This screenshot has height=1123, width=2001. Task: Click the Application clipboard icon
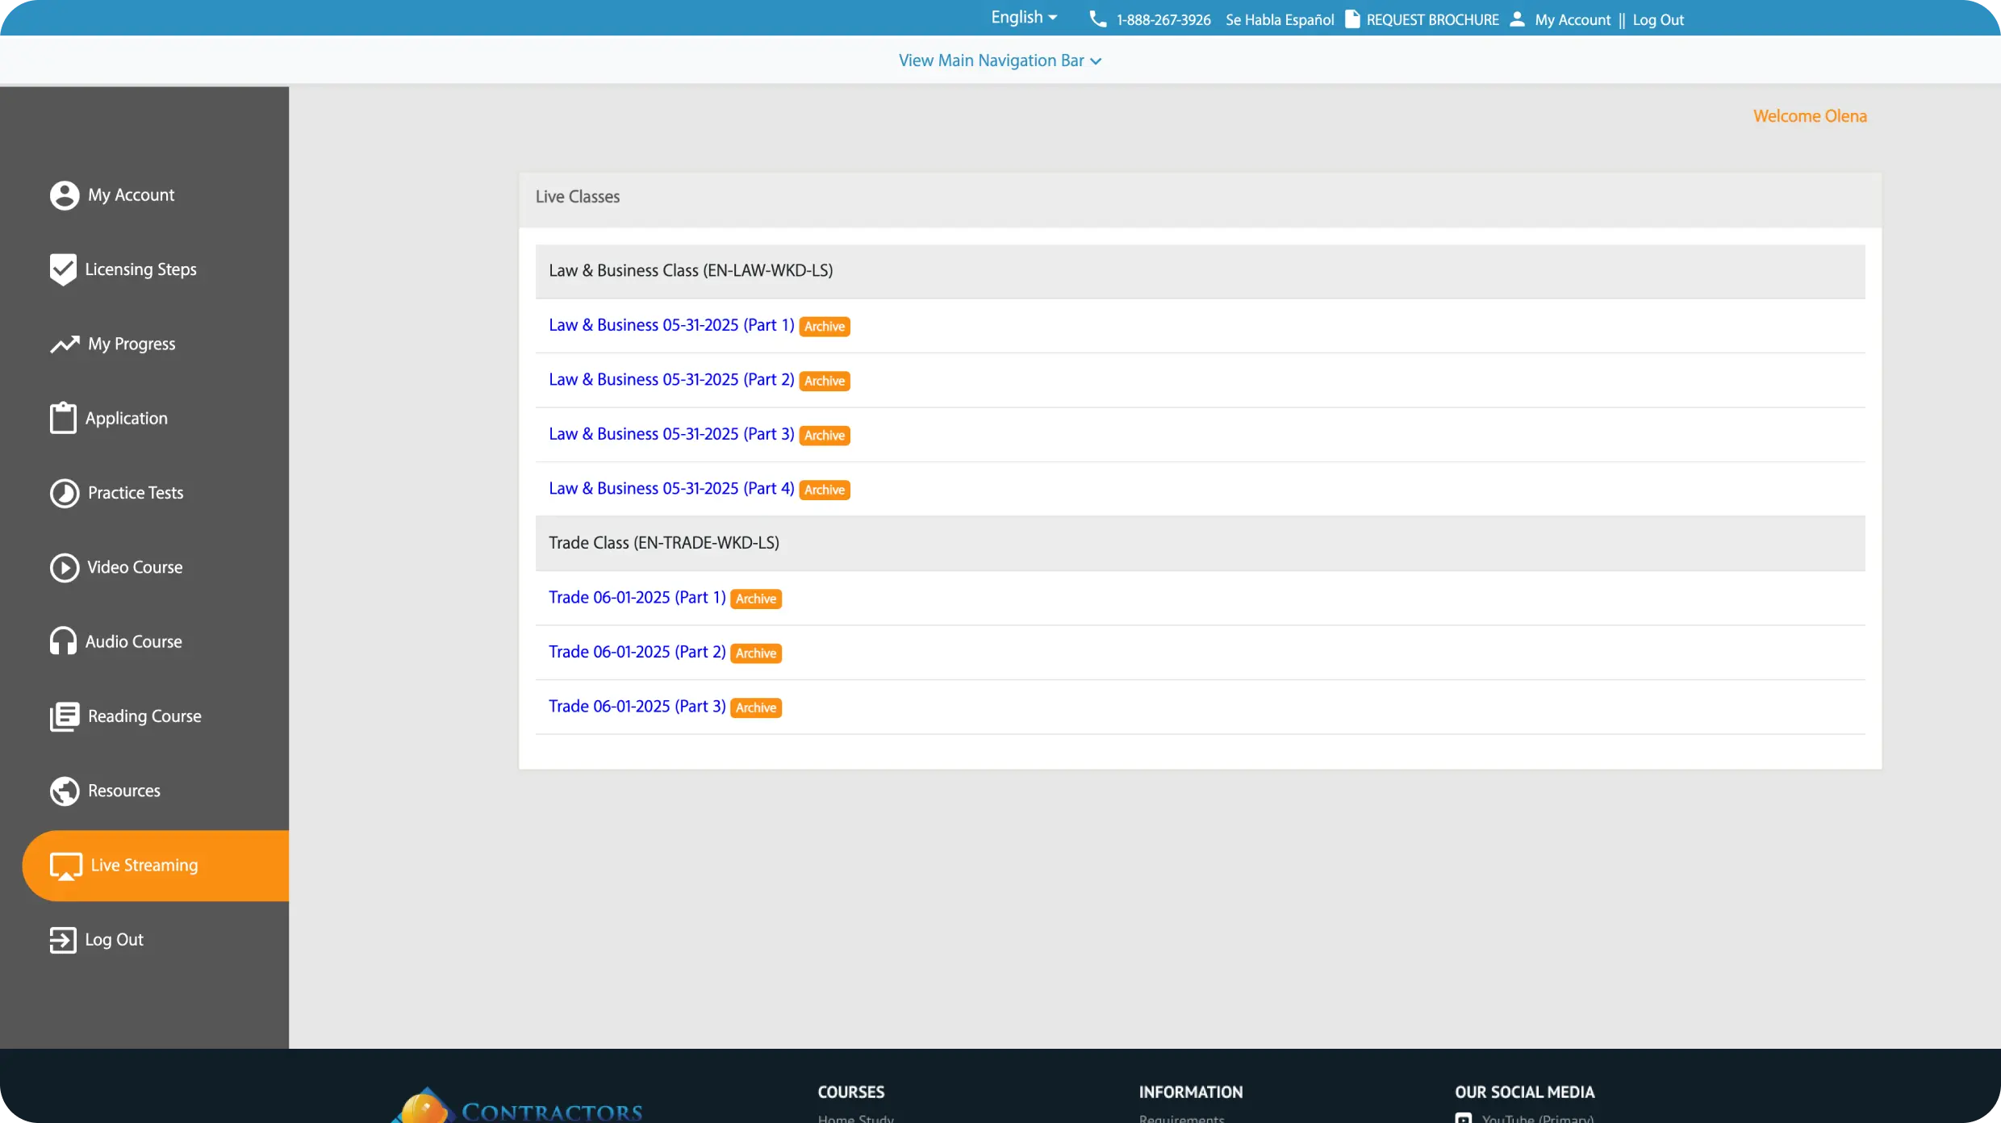tap(63, 419)
